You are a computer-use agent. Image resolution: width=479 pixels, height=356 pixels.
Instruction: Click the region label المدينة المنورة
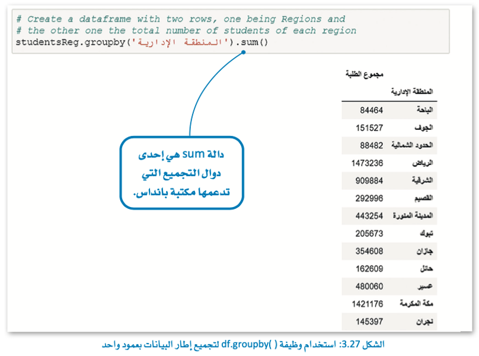click(413, 215)
